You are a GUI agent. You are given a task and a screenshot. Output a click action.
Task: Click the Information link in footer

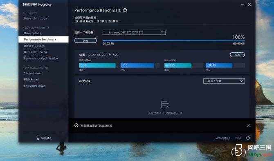click(x=222, y=138)
